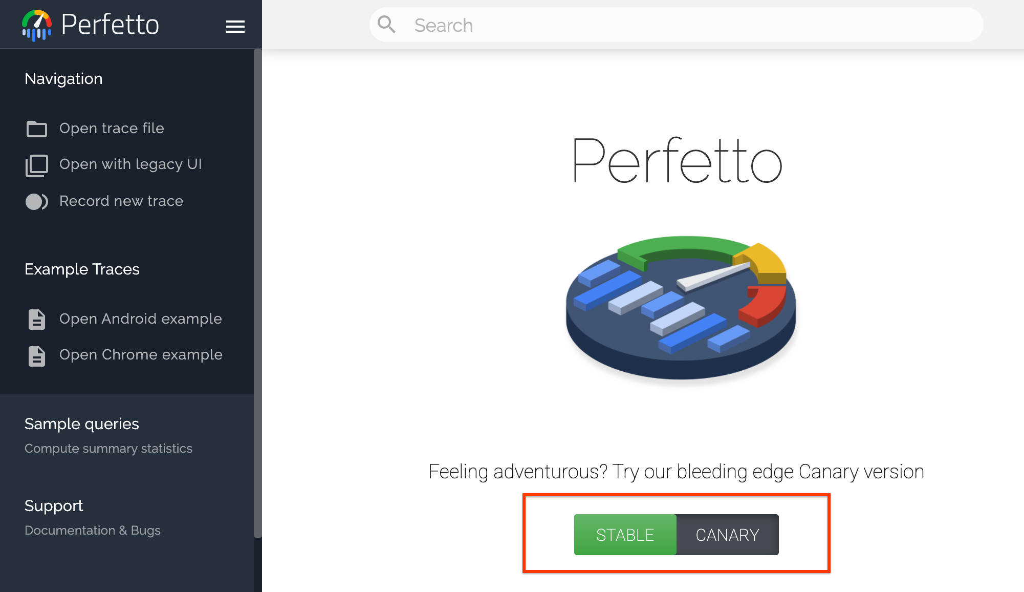Select the Record new trace icon
The width and height of the screenshot is (1024, 592).
click(x=36, y=201)
